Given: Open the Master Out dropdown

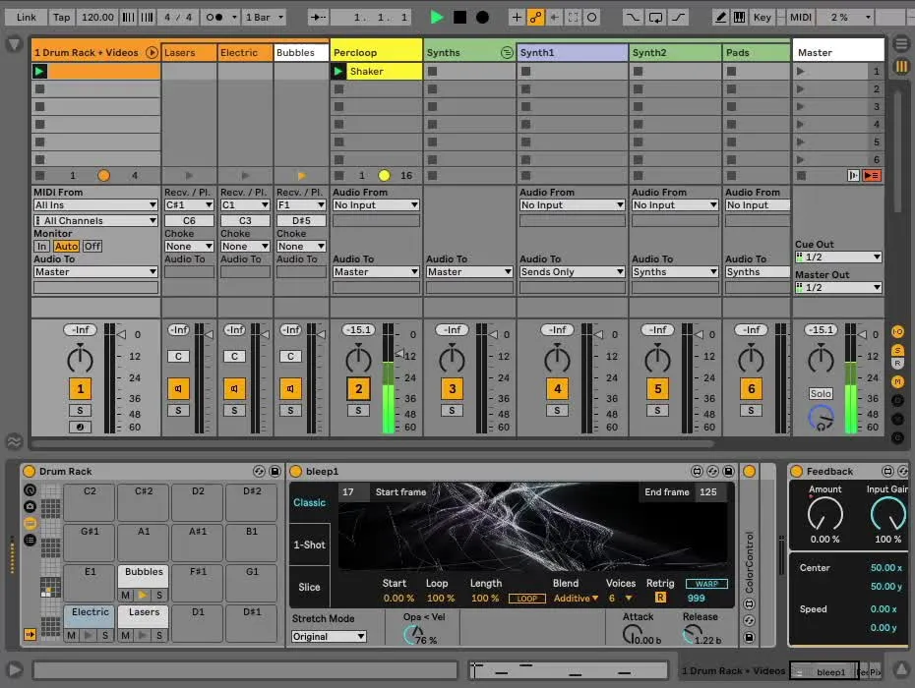Looking at the screenshot, I should point(837,288).
